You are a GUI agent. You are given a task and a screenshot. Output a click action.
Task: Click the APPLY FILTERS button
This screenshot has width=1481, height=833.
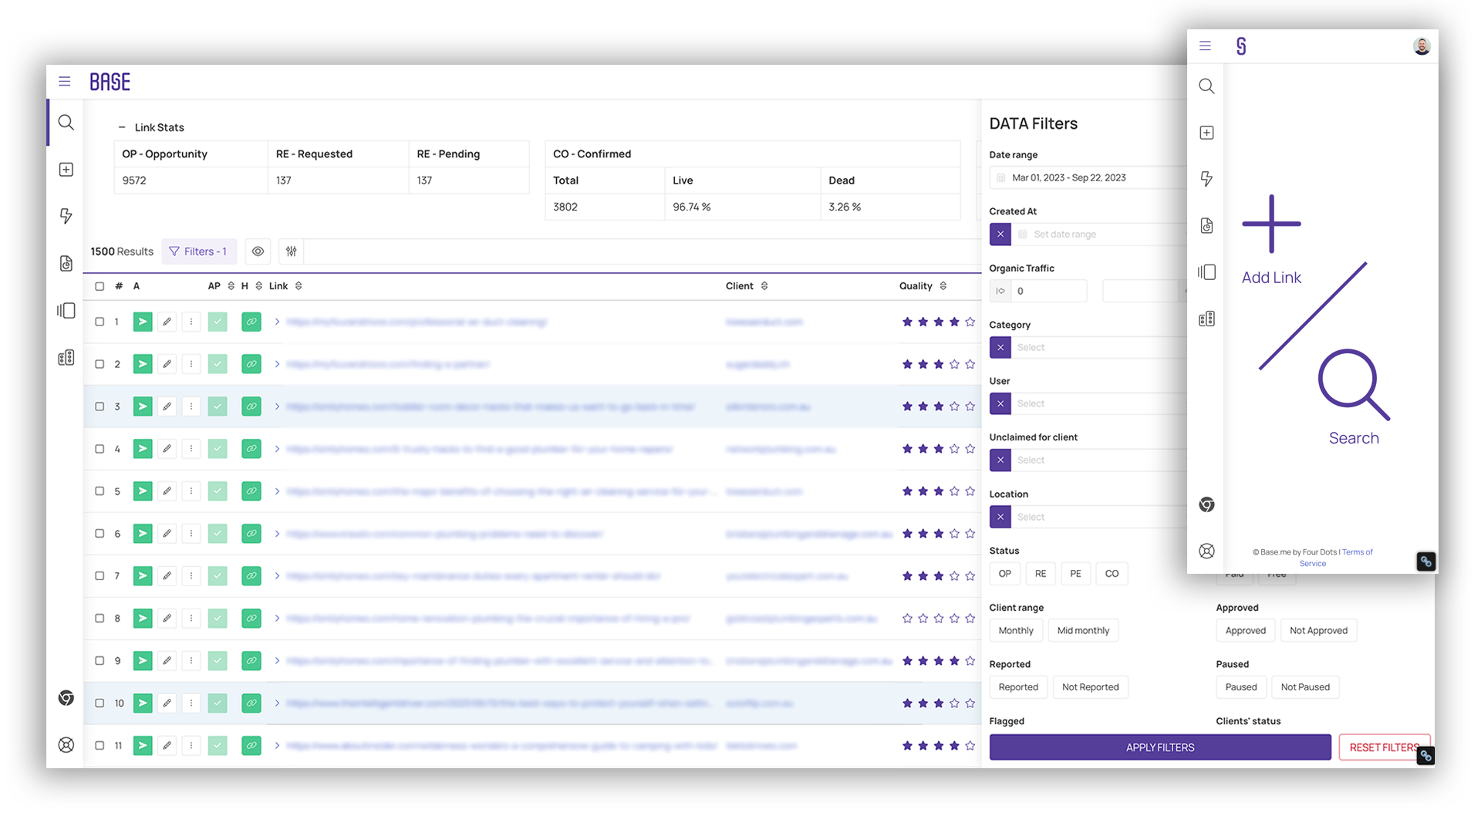coord(1159,747)
